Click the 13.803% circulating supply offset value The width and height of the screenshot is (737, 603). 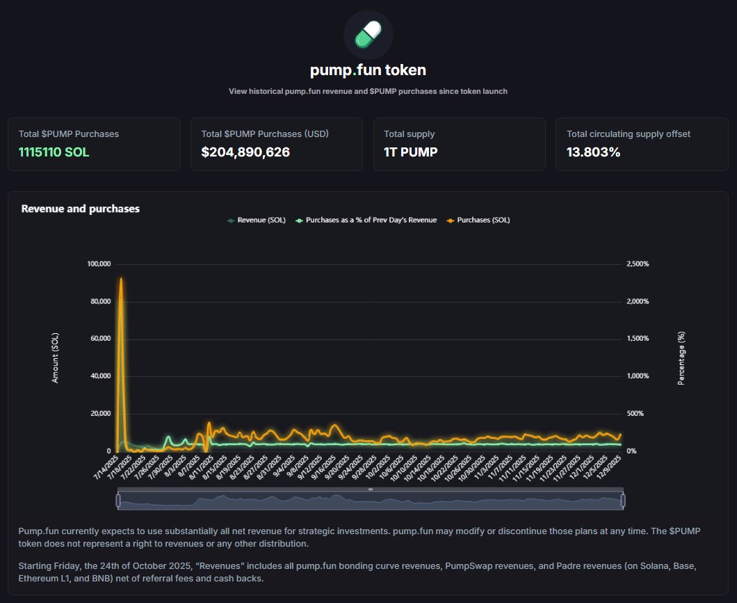[593, 152]
